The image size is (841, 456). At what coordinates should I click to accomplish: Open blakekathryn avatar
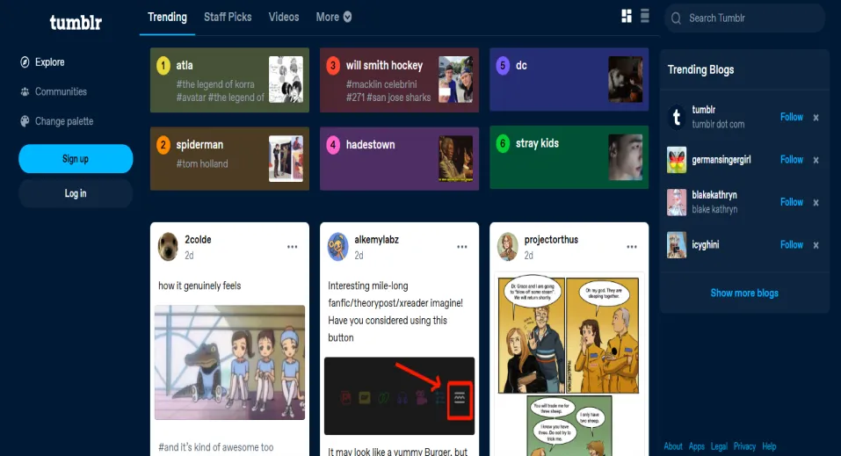(x=677, y=202)
